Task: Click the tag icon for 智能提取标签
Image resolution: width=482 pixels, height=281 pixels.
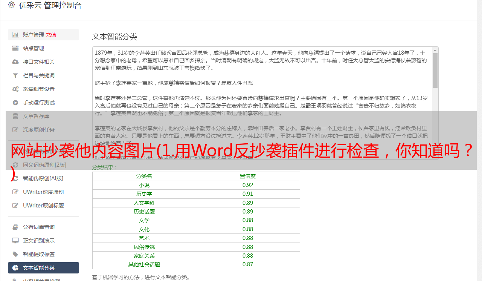Action: [x=15, y=254]
